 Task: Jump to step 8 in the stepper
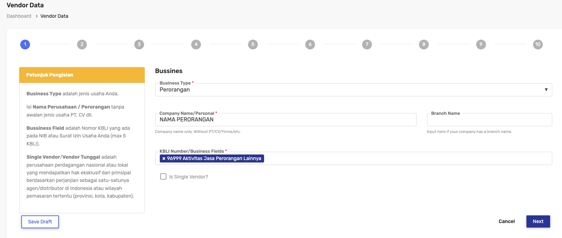click(x=424, y=45)
